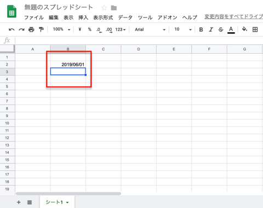Select row 2 header
Screen dimensions: 263x208
pyautogui.click(x=7, y=65)
